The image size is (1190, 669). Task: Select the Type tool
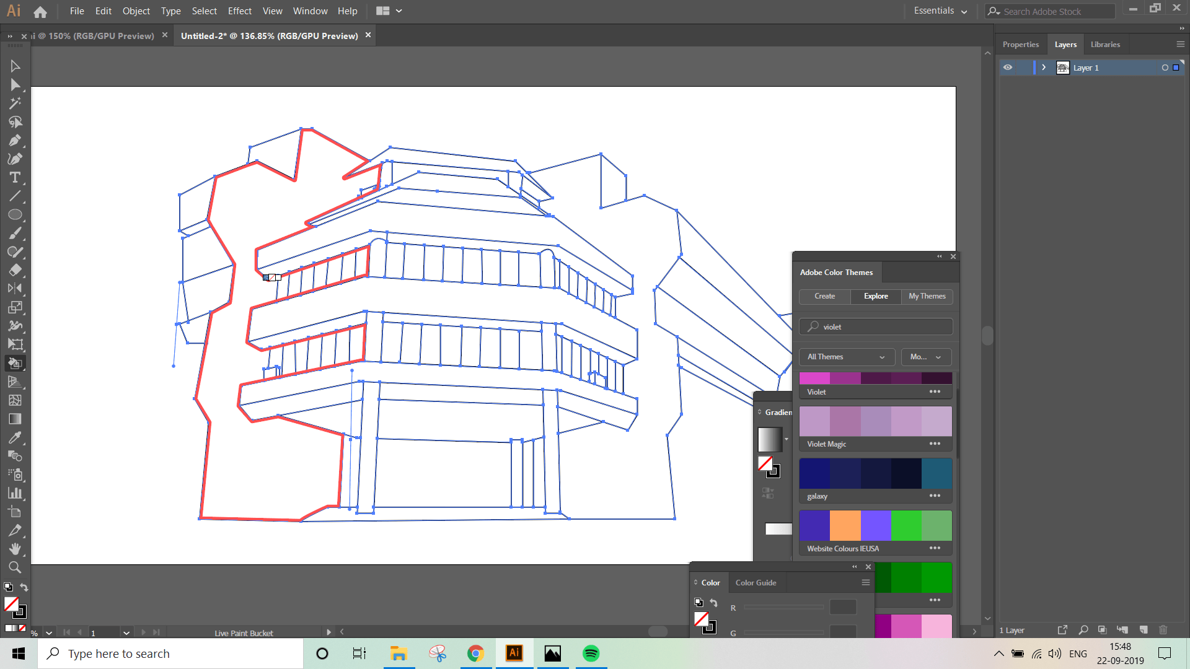tap(15, 177)
